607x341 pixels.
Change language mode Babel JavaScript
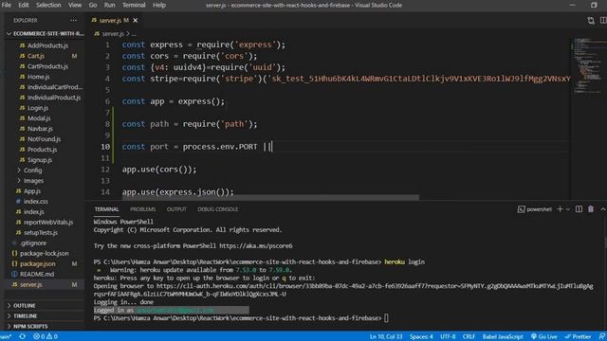[x=503, y=337]
